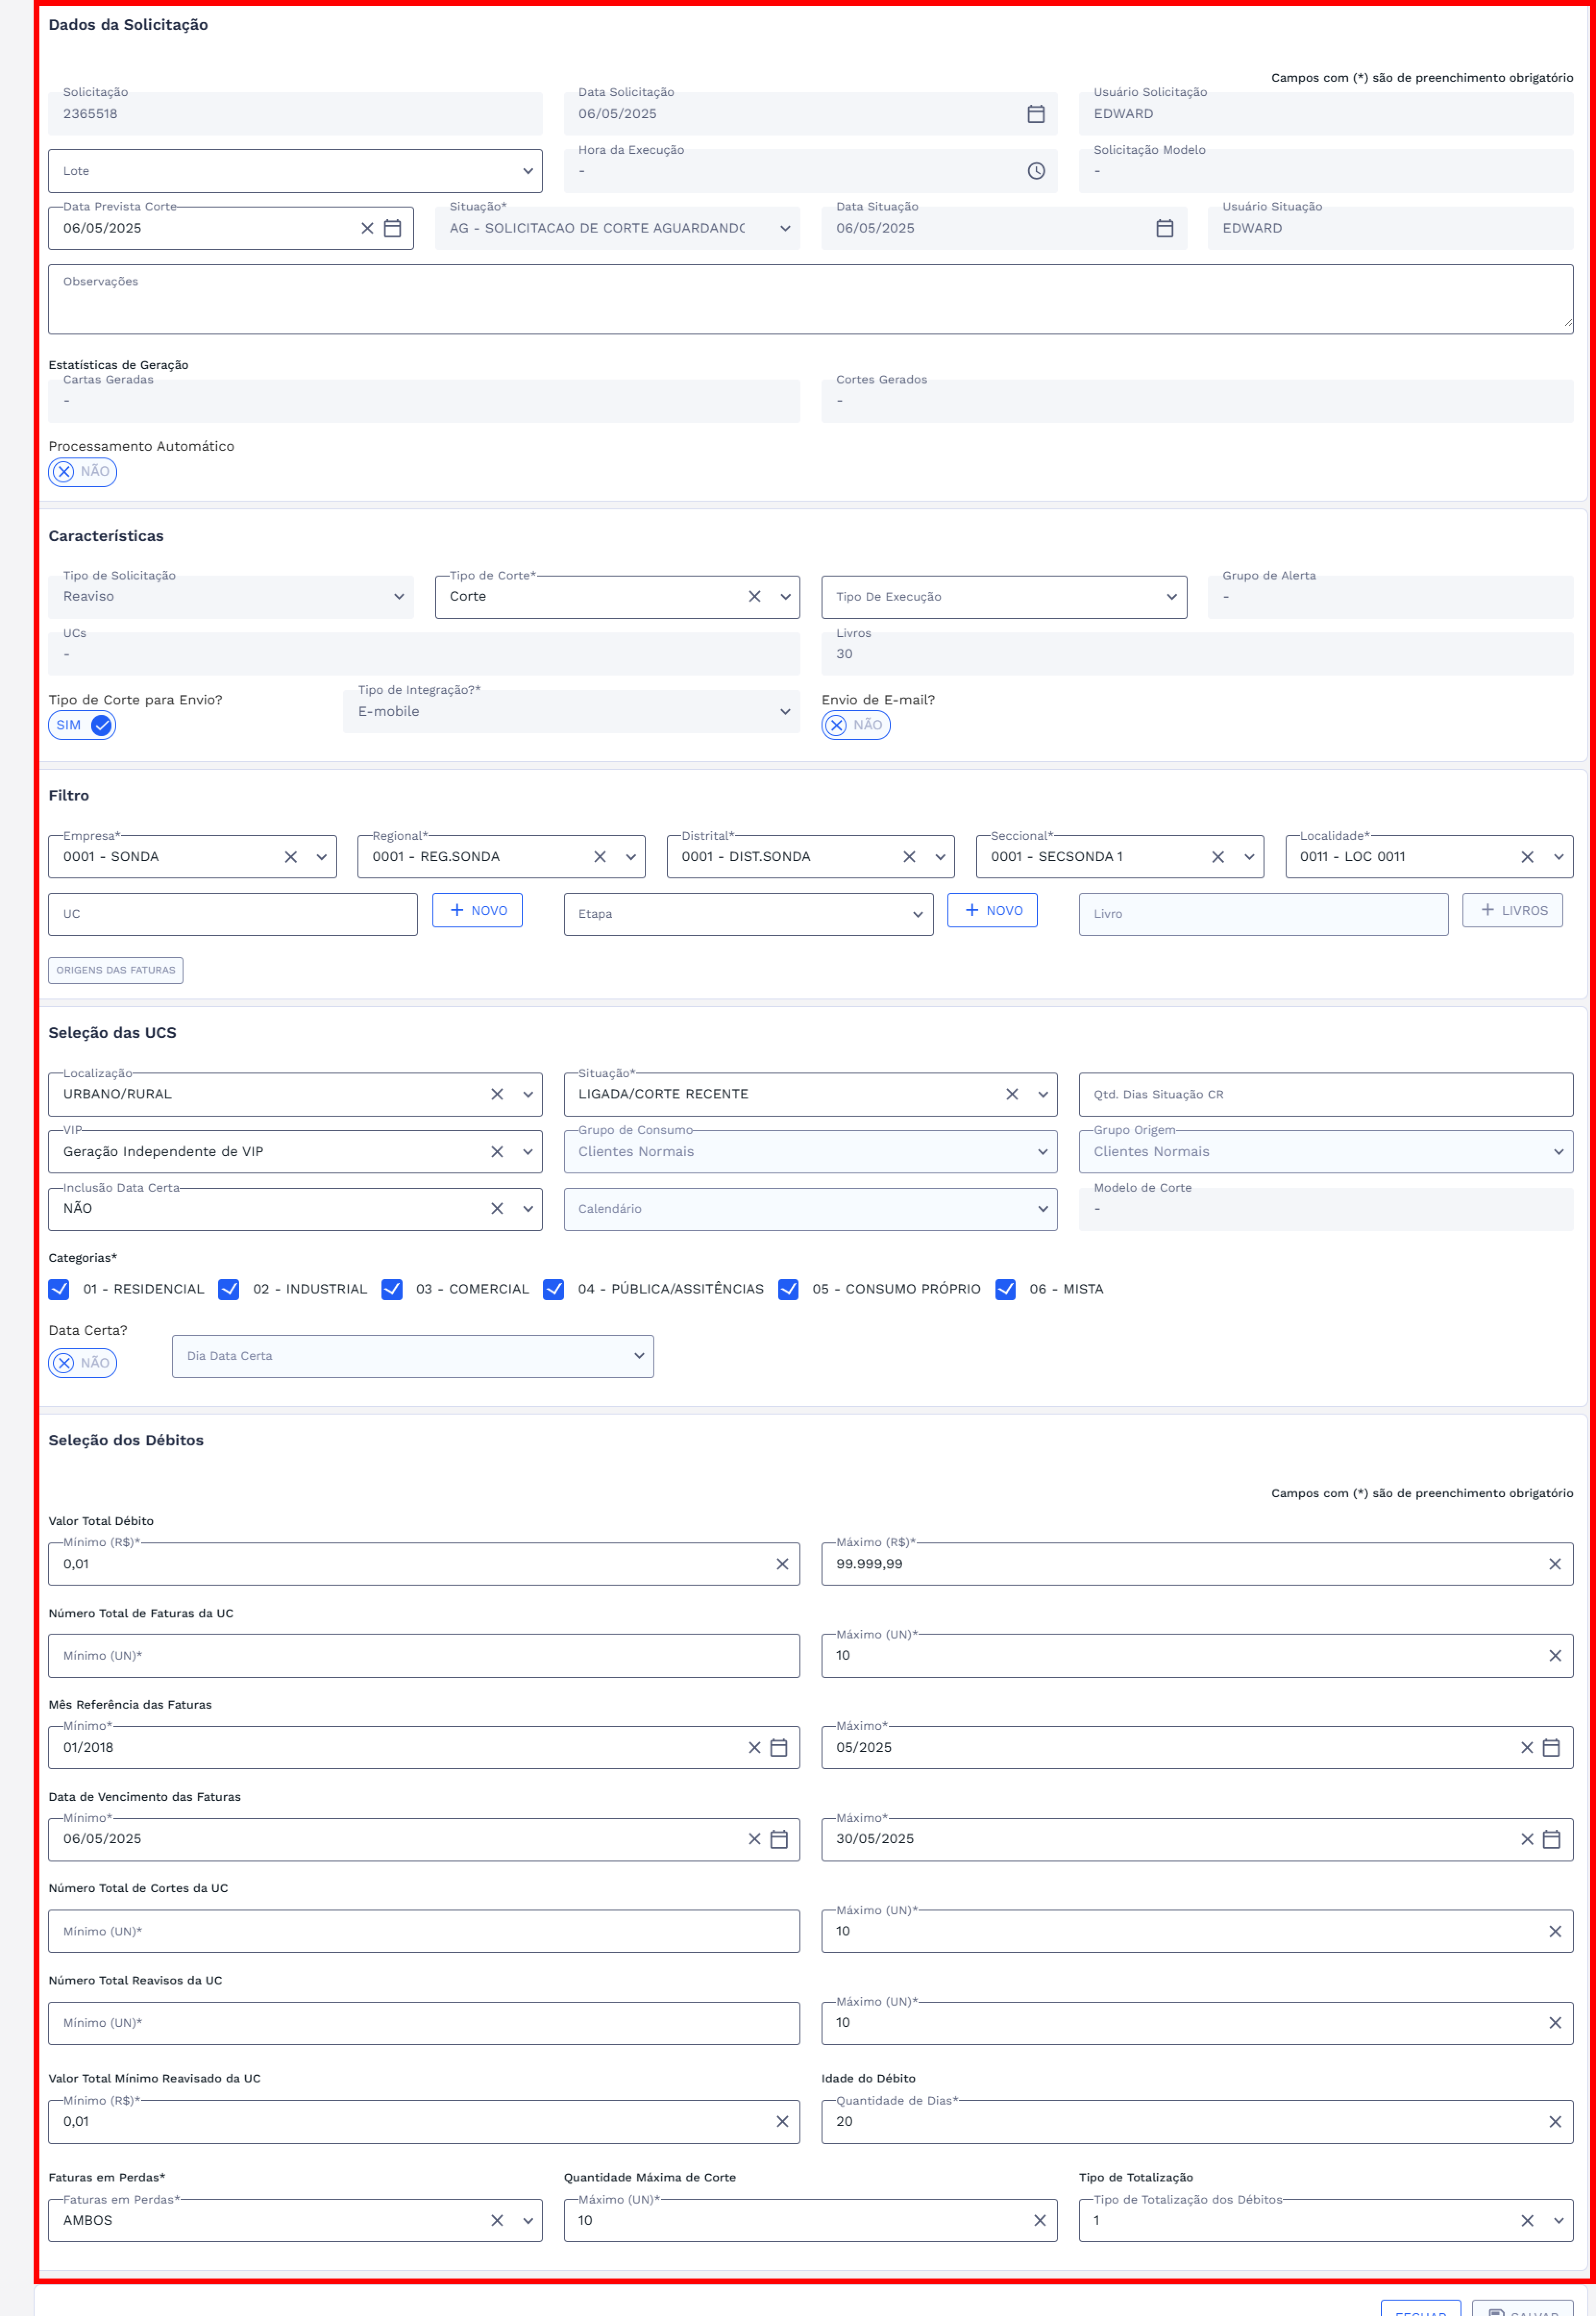This screenshot has height=2316, width=1596.
Task: Toggle Processamento Automático switch
Action: (x=82, y=472)
